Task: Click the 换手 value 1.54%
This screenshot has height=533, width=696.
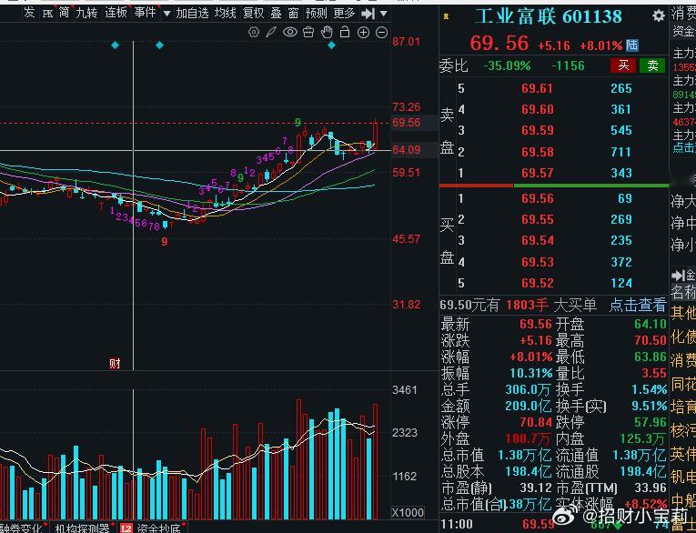Action: [x=650, y=389]
